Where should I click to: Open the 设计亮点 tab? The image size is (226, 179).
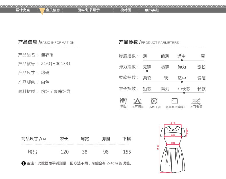pos(23,10)
